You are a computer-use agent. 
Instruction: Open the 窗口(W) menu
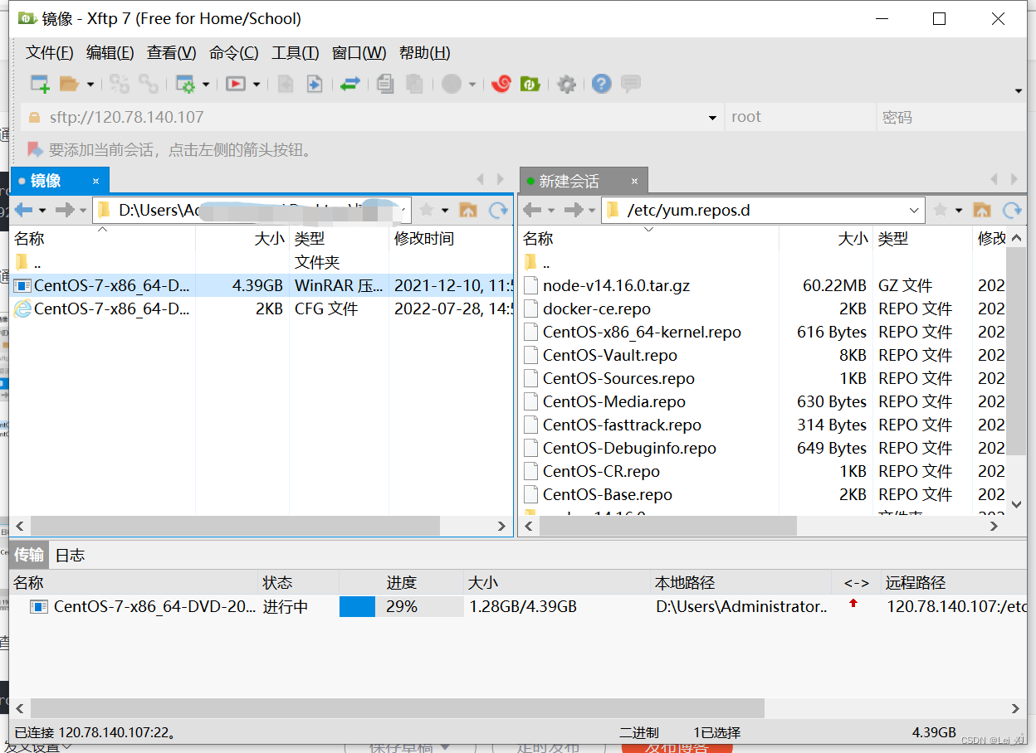click(x=359, y=52)
